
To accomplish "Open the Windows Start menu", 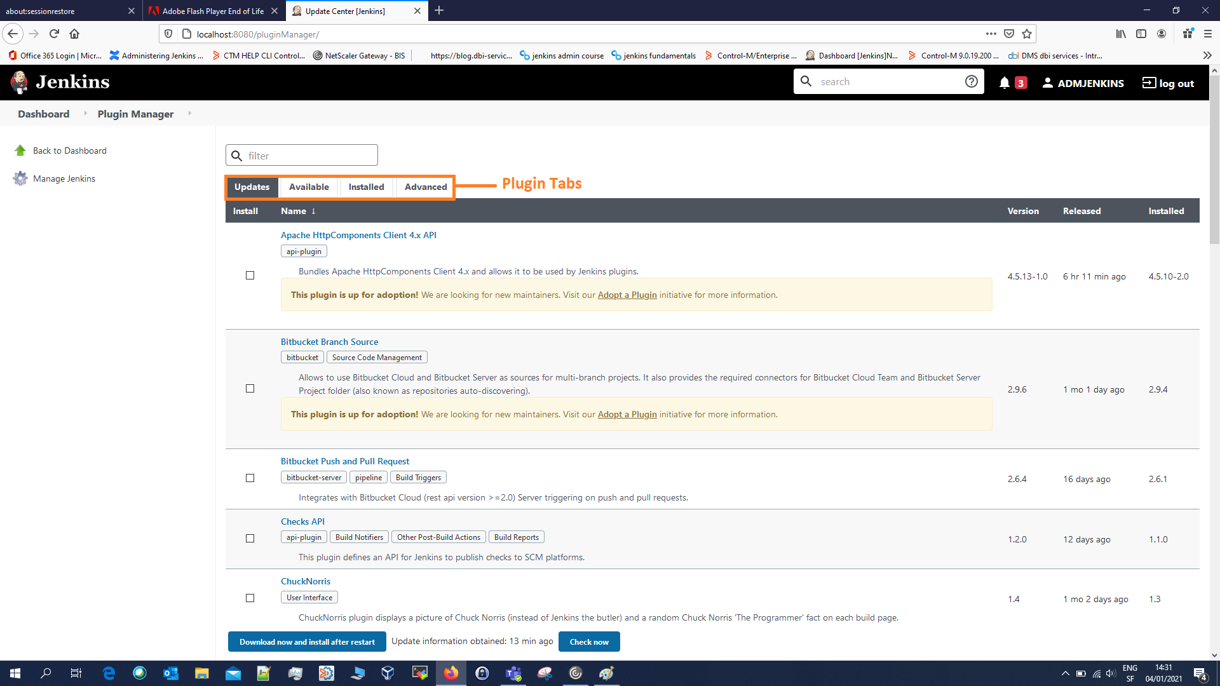I will pyautogui.click(x=15, y=673).
